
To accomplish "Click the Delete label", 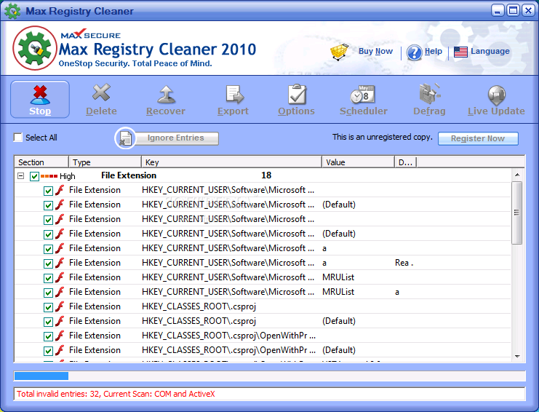I will 101,111.
